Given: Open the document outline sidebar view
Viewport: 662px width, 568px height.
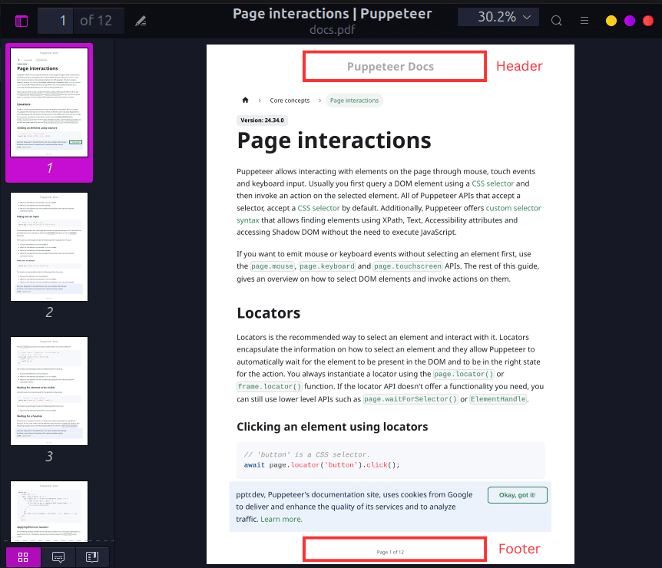Looking at the screenshot, I should 92,557.
